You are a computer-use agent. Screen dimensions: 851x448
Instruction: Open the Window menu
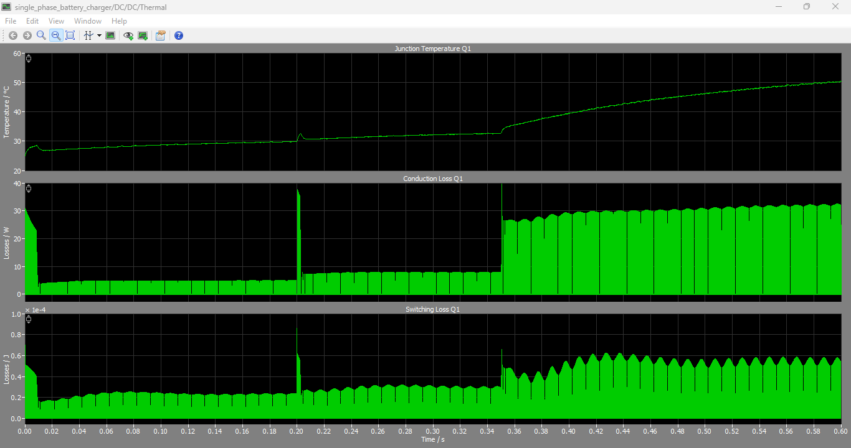[x=88, y=21]
